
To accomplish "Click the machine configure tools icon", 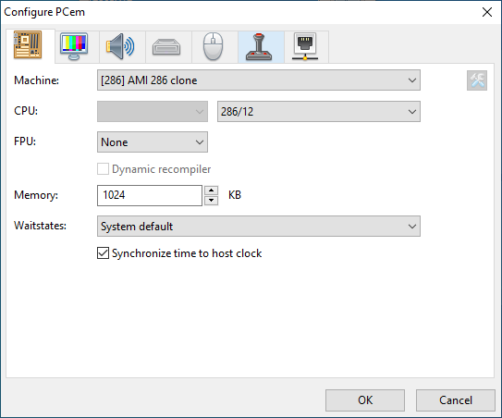I will (477, 80).
